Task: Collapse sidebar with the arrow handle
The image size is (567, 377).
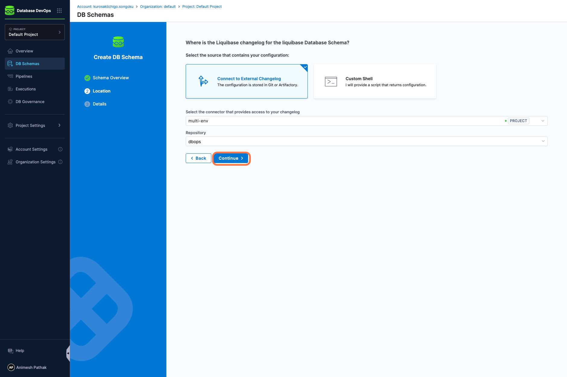Action: [68, 353]
